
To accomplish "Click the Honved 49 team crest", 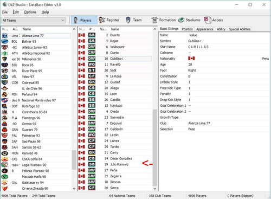I will (5, 153).
